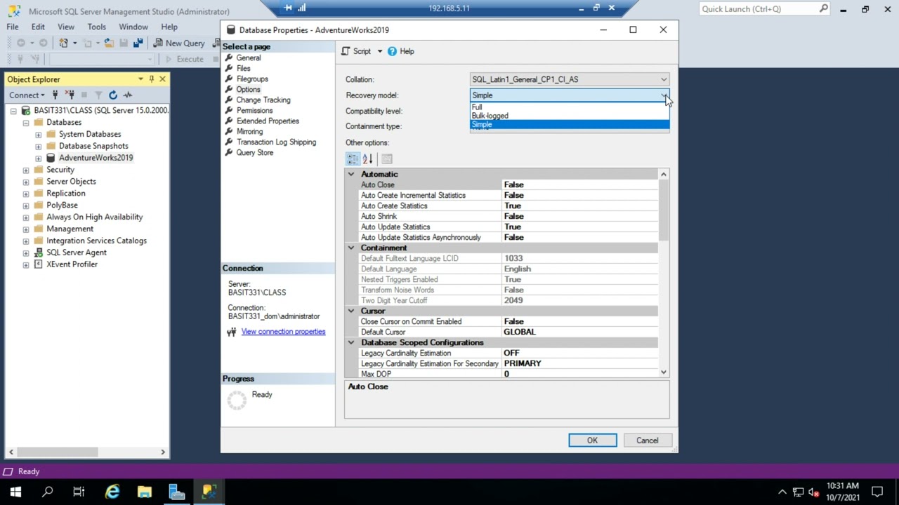Click the taskbar search magnifier
Viewport: 899px width, 505px height.
click(47, 492)
